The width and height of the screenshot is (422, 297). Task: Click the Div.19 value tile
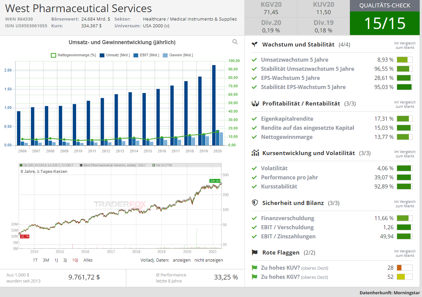pos(324,26)
